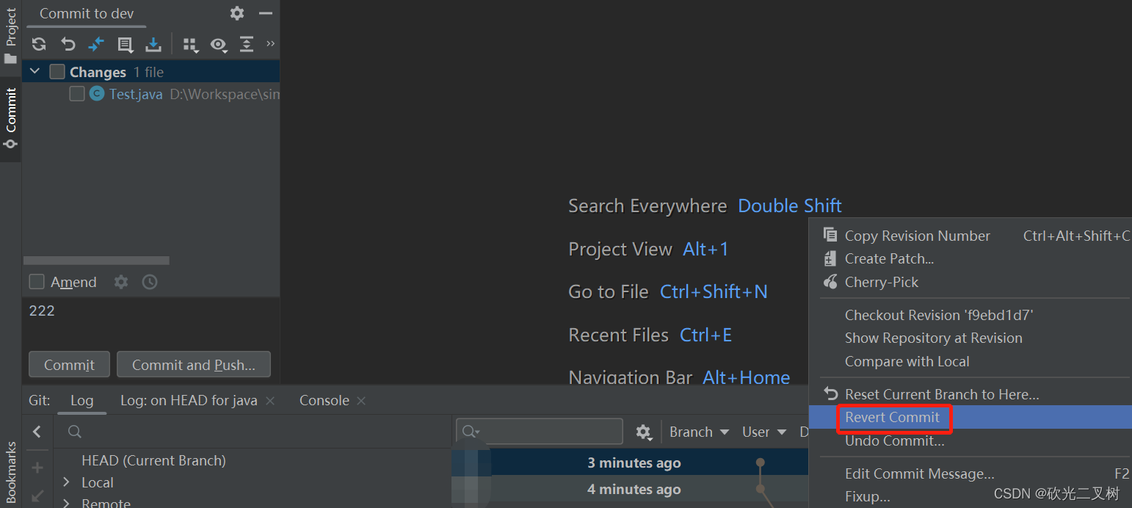Show more toolbar actions via double chevron
Viewport: 1132px width, 508px height.
tap(270, 44)
